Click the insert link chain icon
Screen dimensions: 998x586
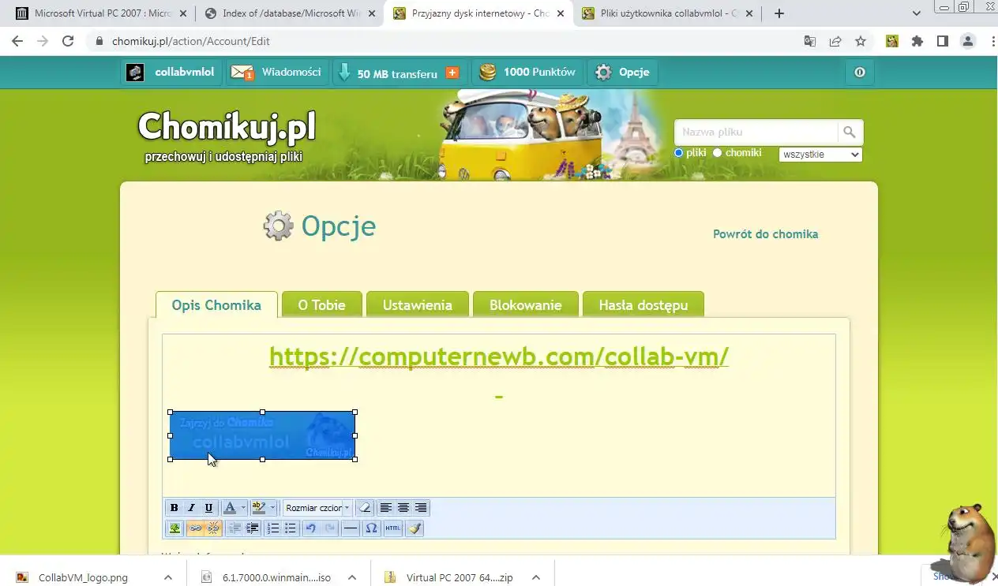tap(195, 528)
